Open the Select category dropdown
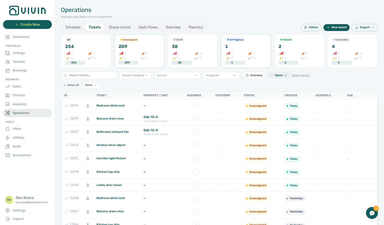 (x=135, y=75)
